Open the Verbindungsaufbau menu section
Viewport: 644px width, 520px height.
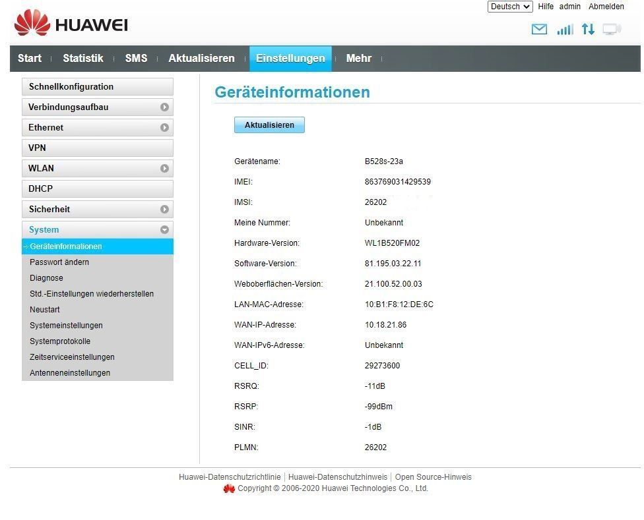(98, 107)
